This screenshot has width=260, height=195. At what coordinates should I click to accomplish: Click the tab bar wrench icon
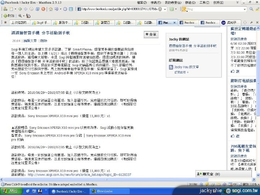pos(251,22)
